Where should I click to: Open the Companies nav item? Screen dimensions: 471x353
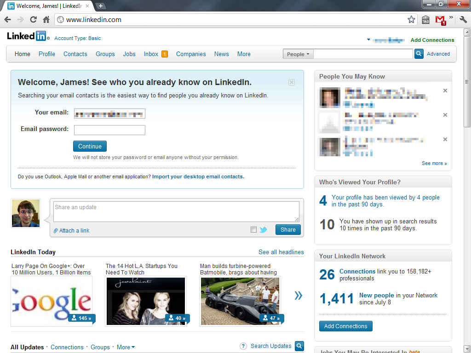point(191,54)
